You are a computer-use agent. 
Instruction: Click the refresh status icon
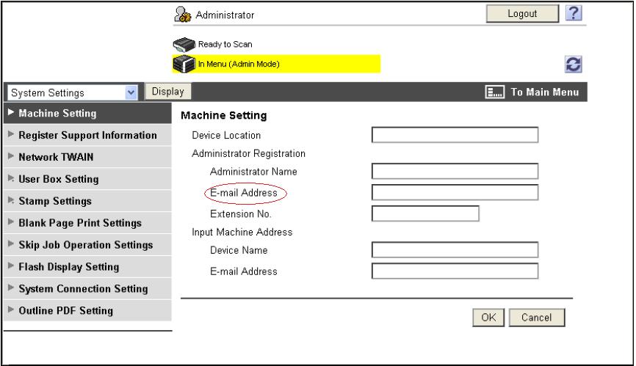pos(573,65)
